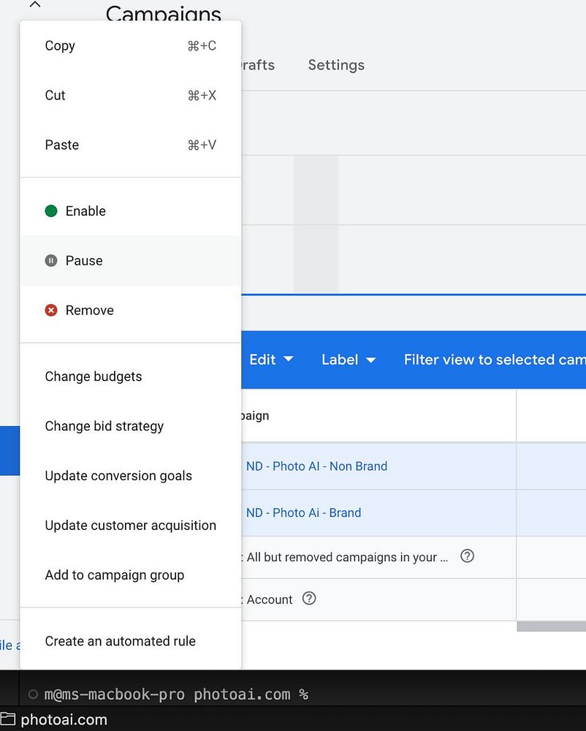The height and width of the screenshot is (731, 586).
Task: Click the gray Pause status icon
Action: click(51, 261)
